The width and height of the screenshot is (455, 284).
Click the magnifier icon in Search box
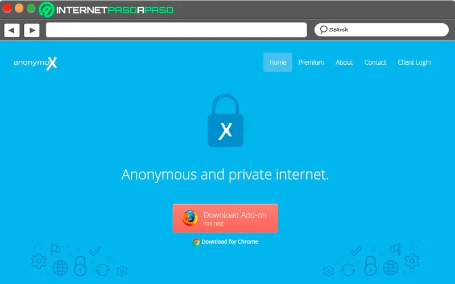323,30
